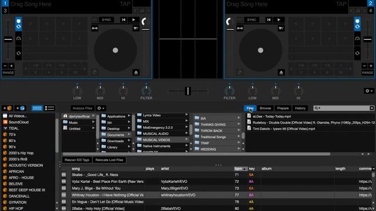Increase left deck pitch with plus button
The width and height of the screenshot is (376, 211).
click(11, 66)
